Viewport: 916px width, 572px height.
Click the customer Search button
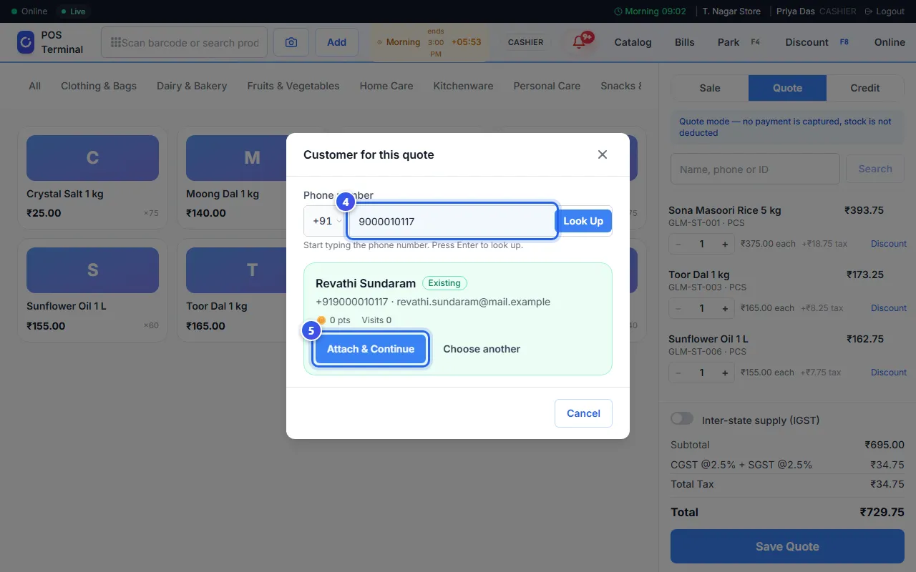tap(875, 169)
